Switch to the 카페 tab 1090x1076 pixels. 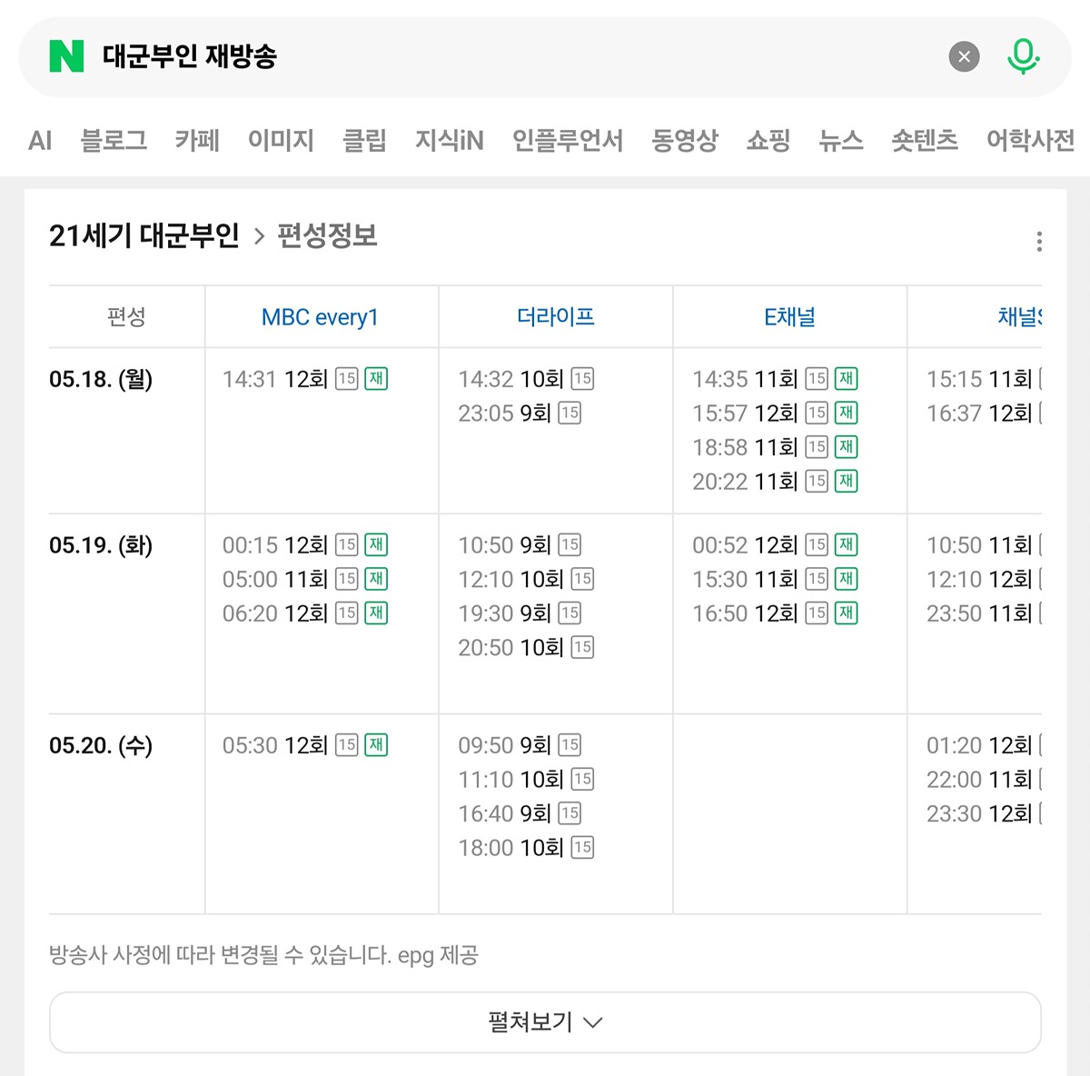197,140
